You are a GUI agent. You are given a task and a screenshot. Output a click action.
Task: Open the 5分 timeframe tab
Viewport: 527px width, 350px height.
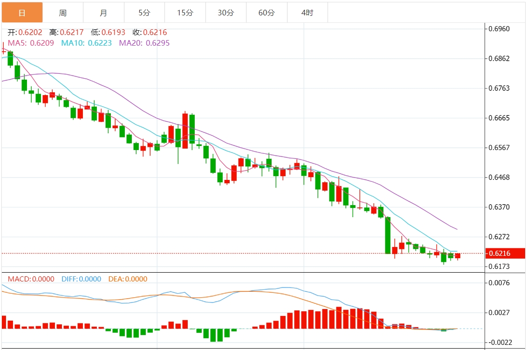pyautogui.click(x=144, y=13)
